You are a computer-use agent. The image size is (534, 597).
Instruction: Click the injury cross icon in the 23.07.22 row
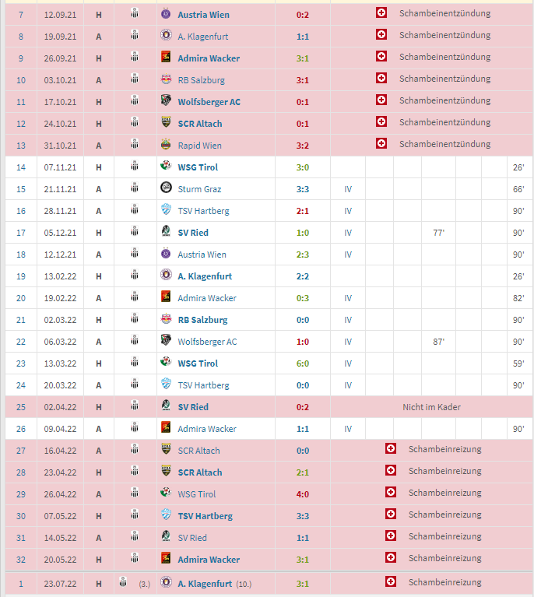[391, 582]
